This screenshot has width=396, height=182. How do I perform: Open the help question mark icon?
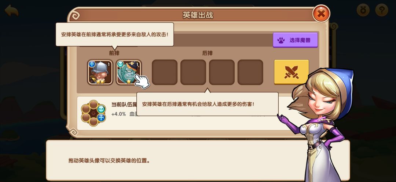click(381, 10)
